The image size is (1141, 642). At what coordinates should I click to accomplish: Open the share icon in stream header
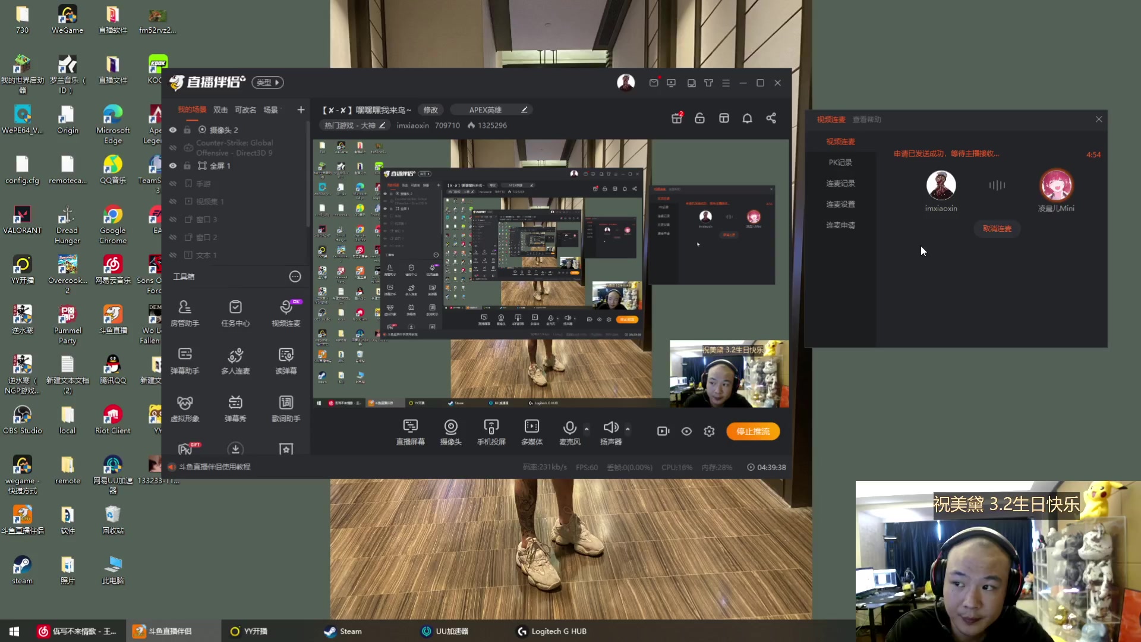(771, 118)
